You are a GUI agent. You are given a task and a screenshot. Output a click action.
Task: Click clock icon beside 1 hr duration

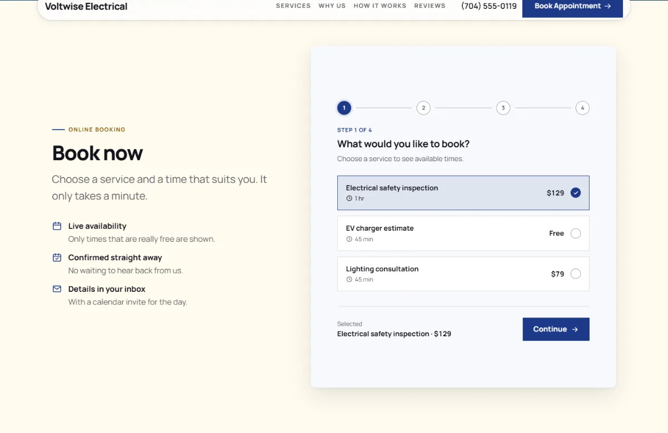point(350,198)
